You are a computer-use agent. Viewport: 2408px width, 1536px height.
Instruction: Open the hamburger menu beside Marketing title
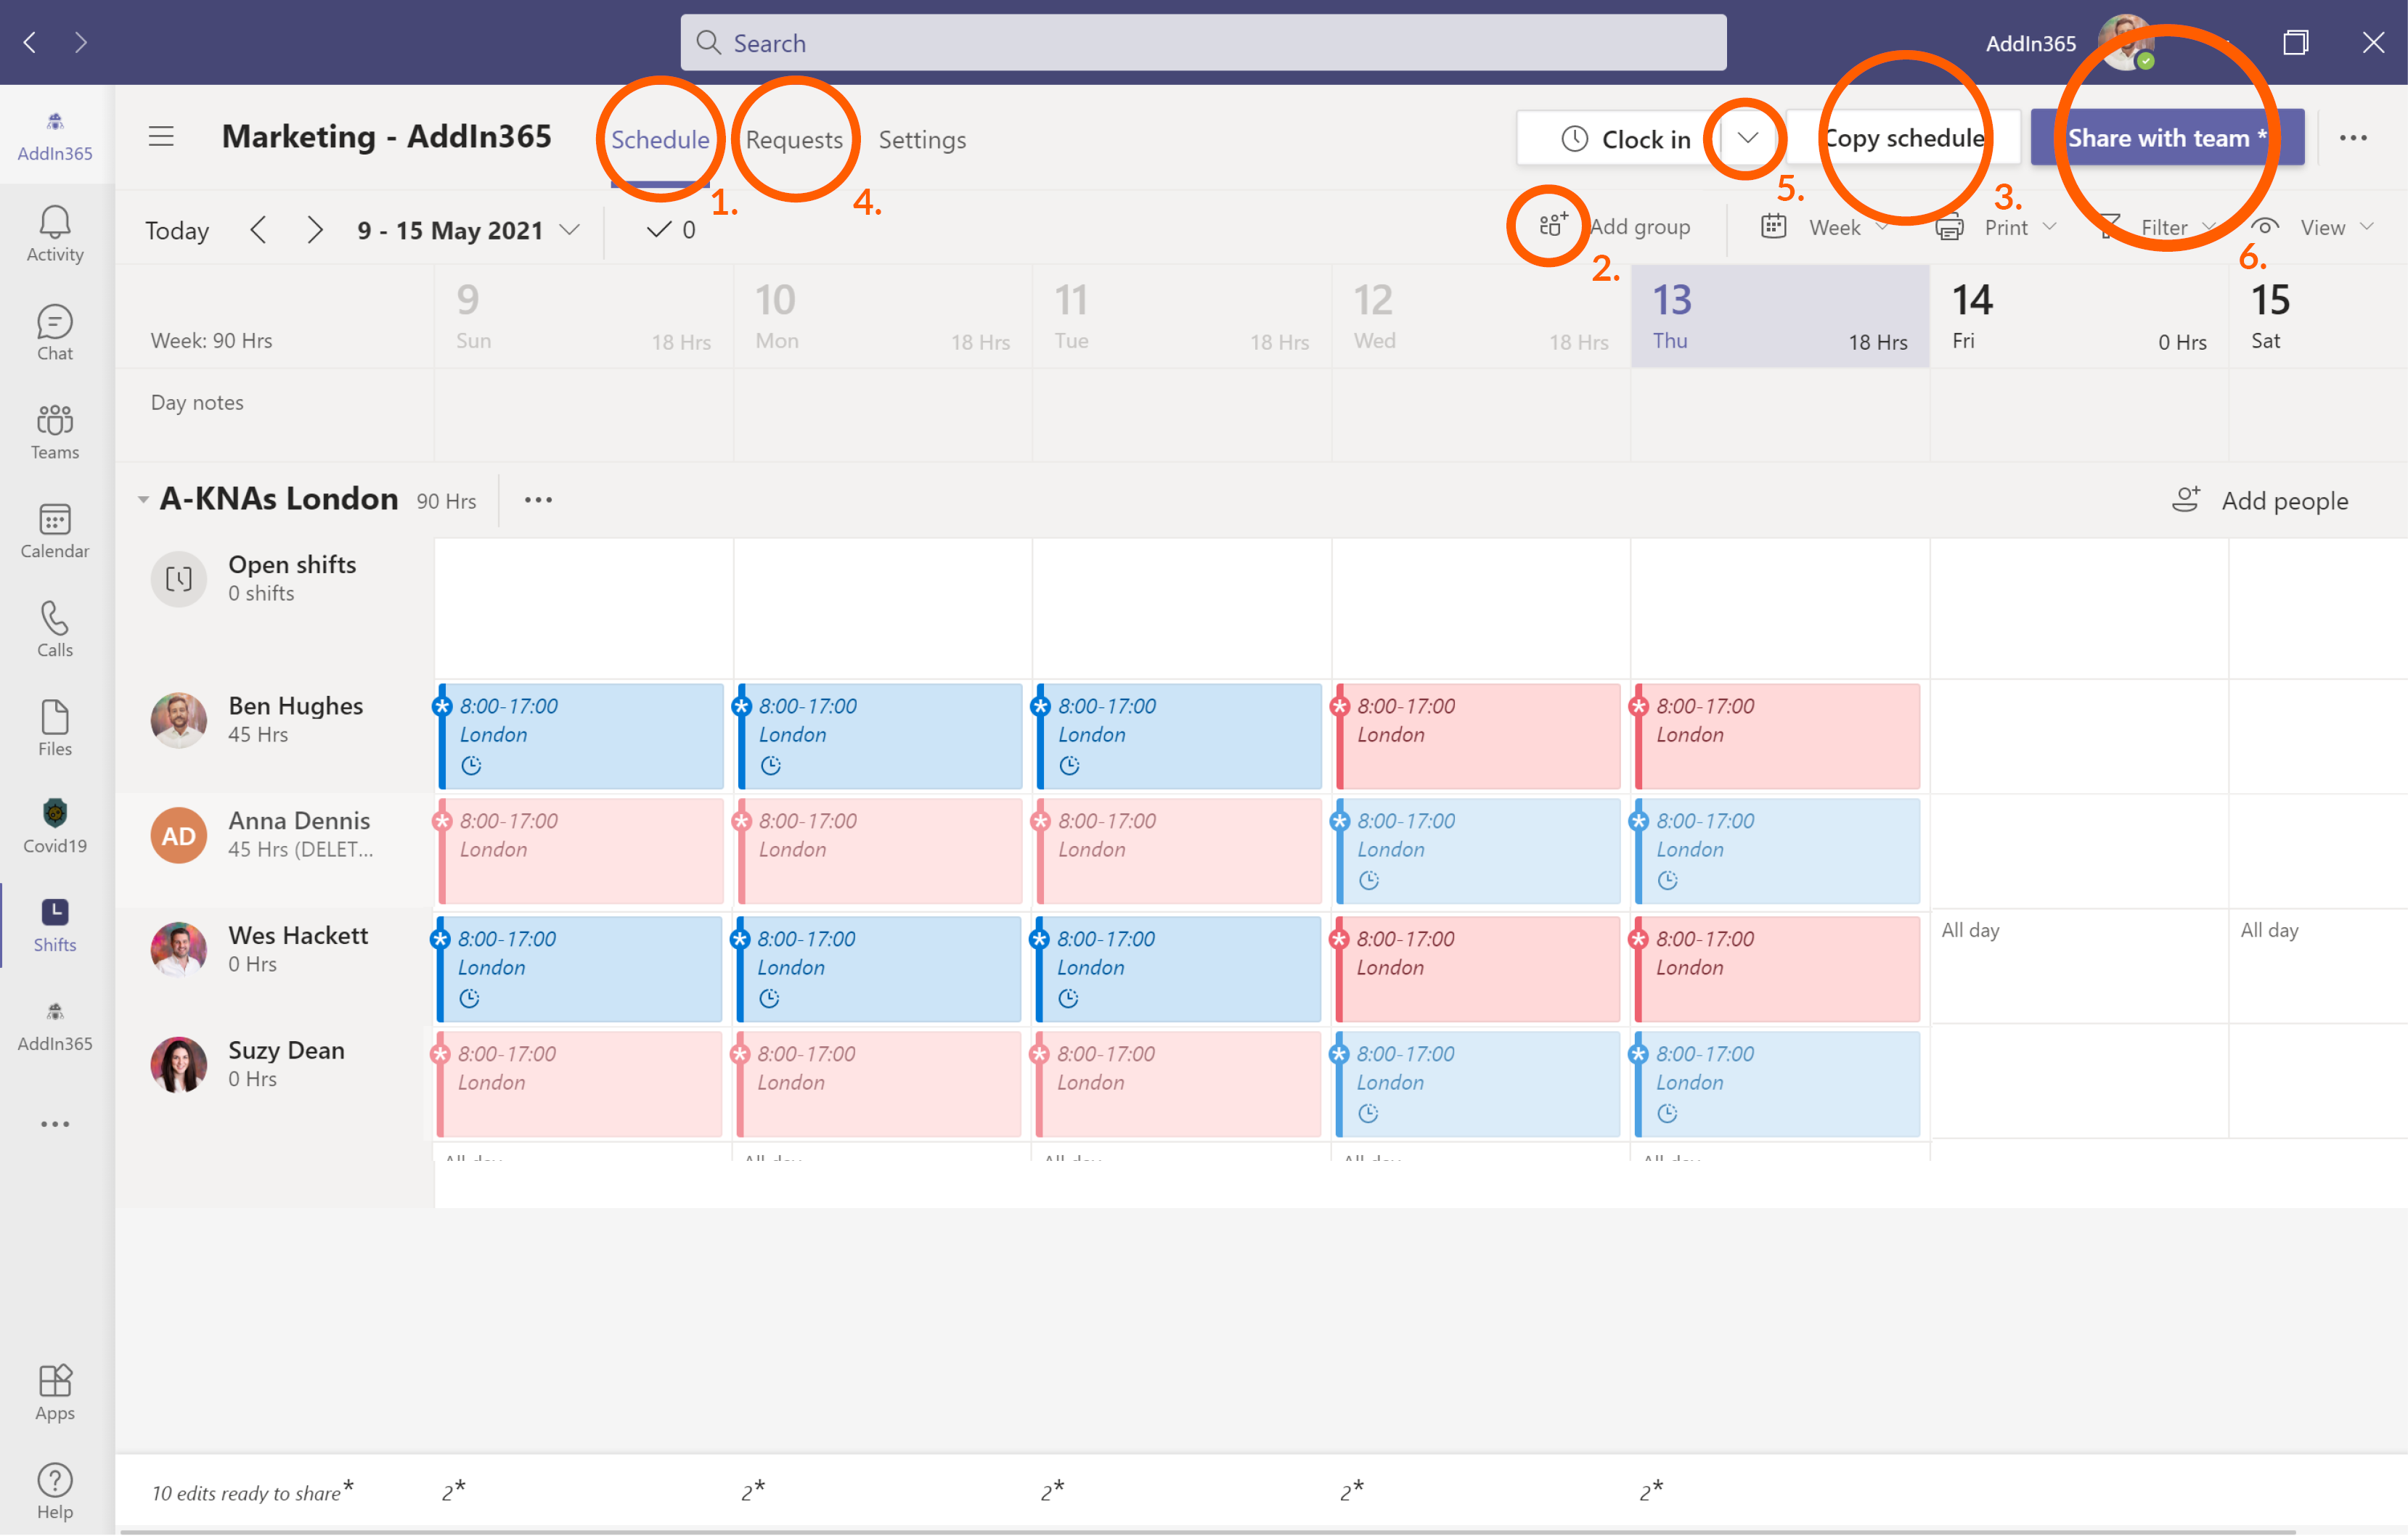pyautogui.click(x=161, y=137)
